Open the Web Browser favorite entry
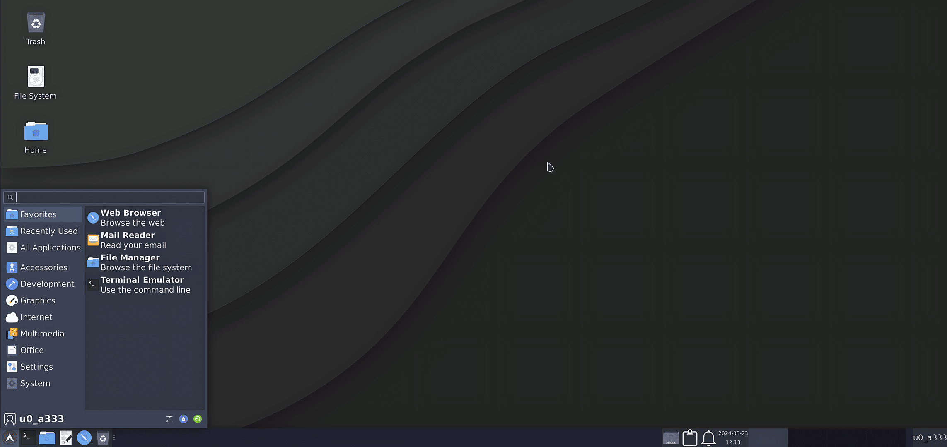Image resolution: width=947 pixels, height=447 pixels. [133, 218]
